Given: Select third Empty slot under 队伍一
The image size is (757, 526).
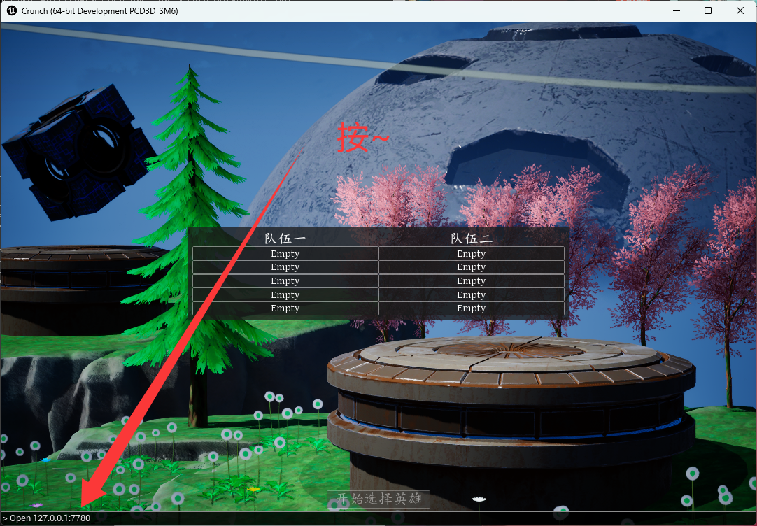Looking at the screenshot, I should 285,281.
